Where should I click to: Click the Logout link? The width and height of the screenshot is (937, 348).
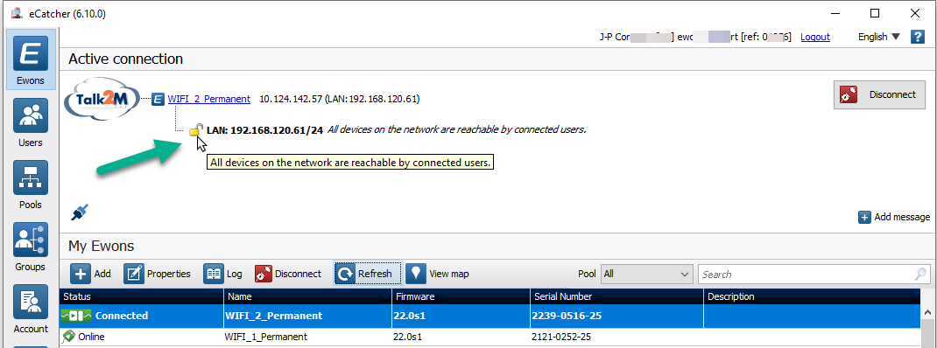(815, 37)
